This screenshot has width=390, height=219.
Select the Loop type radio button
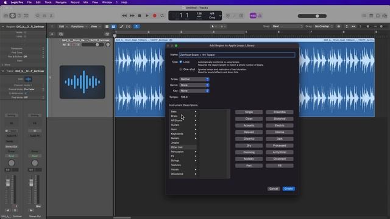[x=181, y=62]
